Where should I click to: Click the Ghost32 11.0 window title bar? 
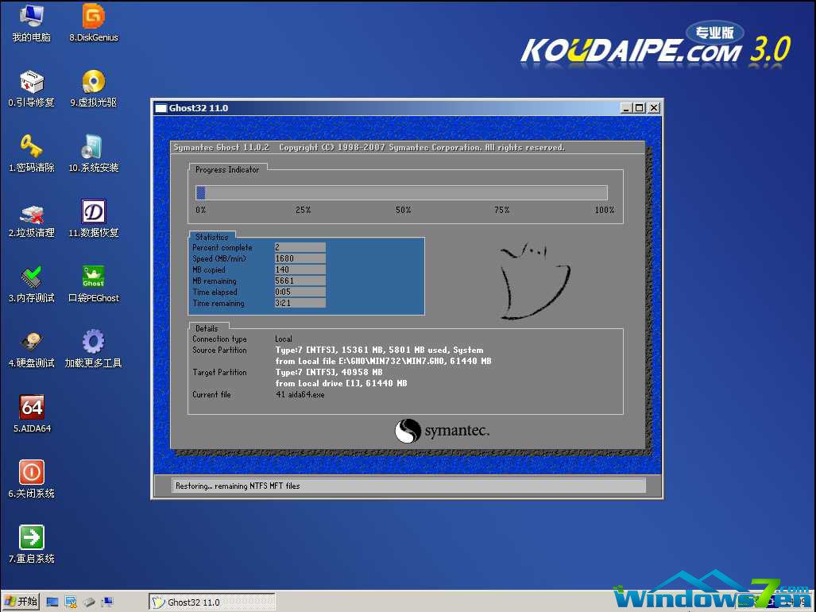click(x=381, y=108)
